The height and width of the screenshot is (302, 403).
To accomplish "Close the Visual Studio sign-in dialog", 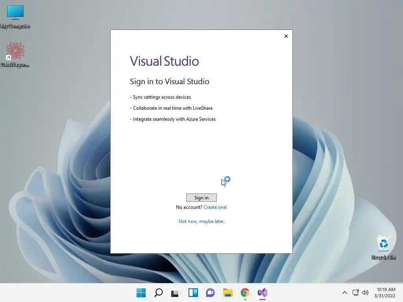I will pyautogui.click(x=286, y=36).
